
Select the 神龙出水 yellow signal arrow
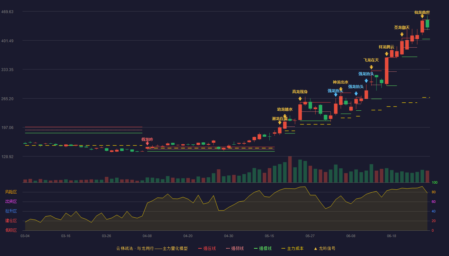click(x=341, y=89)
